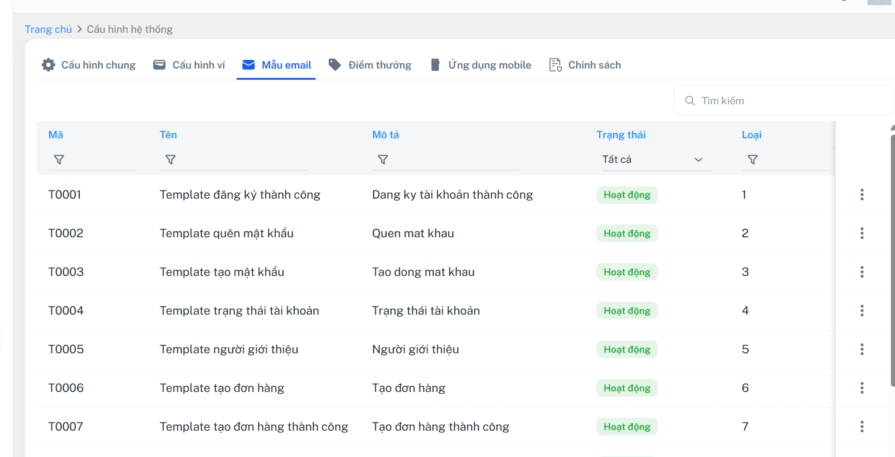The width and height of the screenshot is (895, 457).
Task: Click the filter icon under Tên column
Action: coord(170,159)
